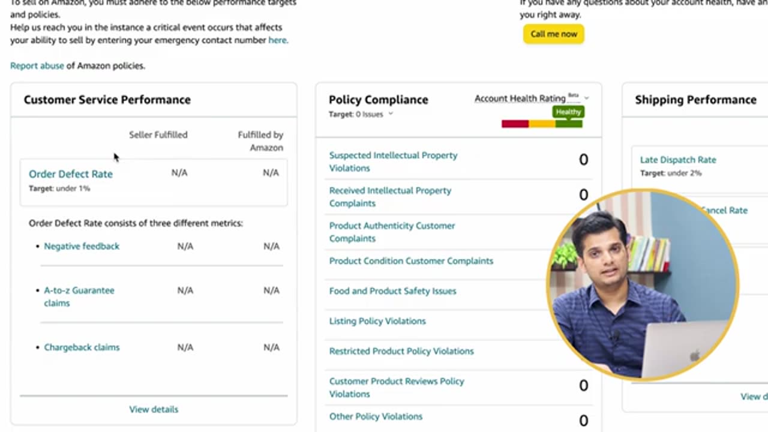This screenshot has width=768, height=432.
Task: Click the Call me now button
Action: (x=553, y=34)
